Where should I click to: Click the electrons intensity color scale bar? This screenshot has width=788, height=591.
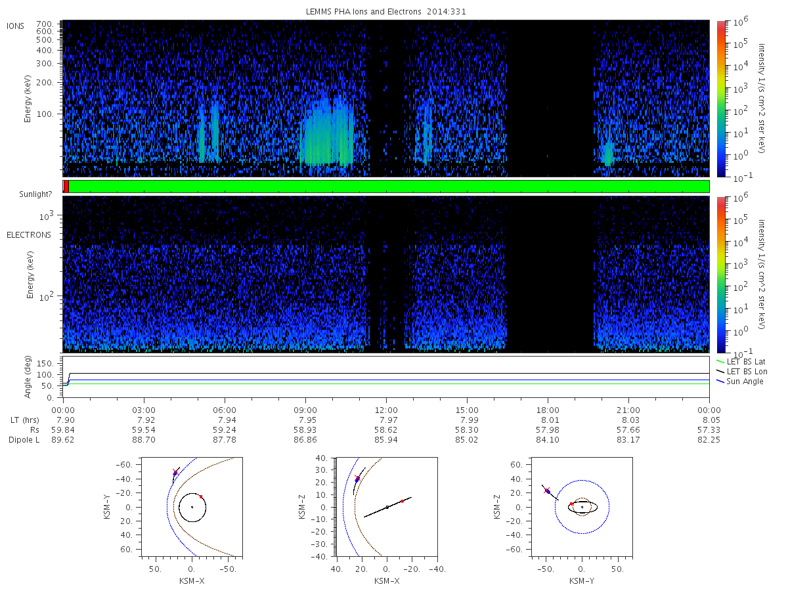720,274
